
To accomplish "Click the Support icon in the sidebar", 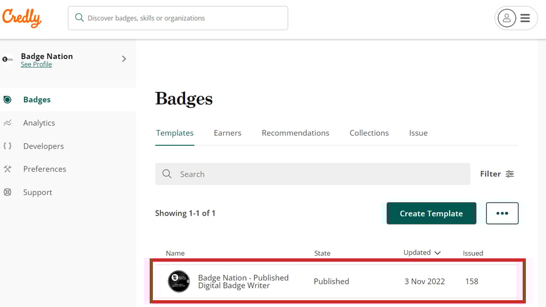I will point(7,192).
